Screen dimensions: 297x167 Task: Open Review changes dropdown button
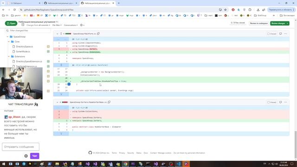coord(279,23)
